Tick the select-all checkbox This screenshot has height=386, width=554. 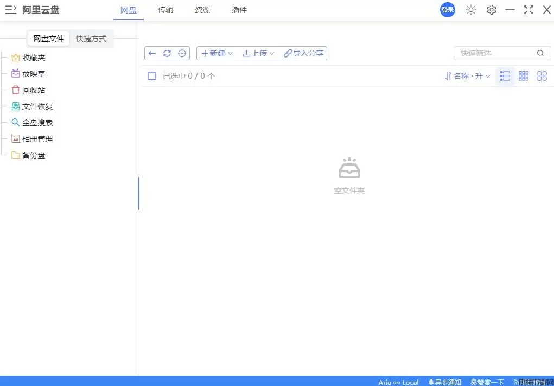152,76
